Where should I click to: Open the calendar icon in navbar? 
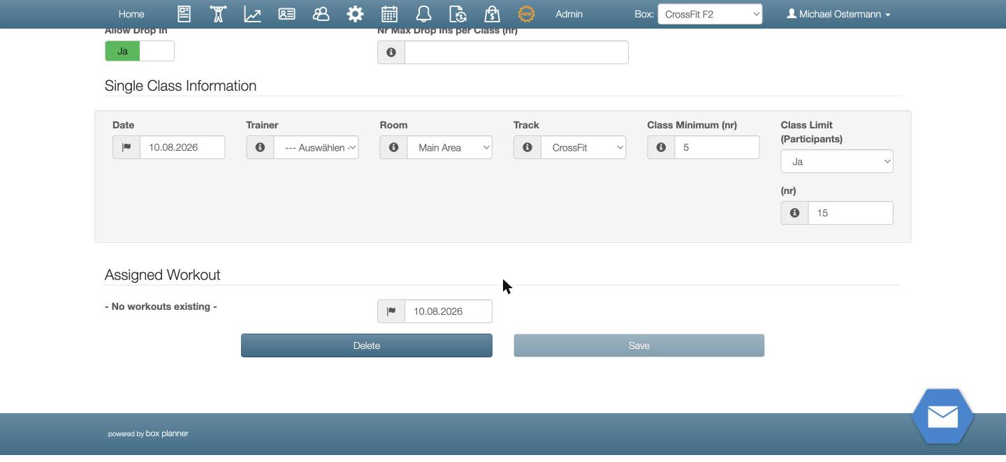389,14
